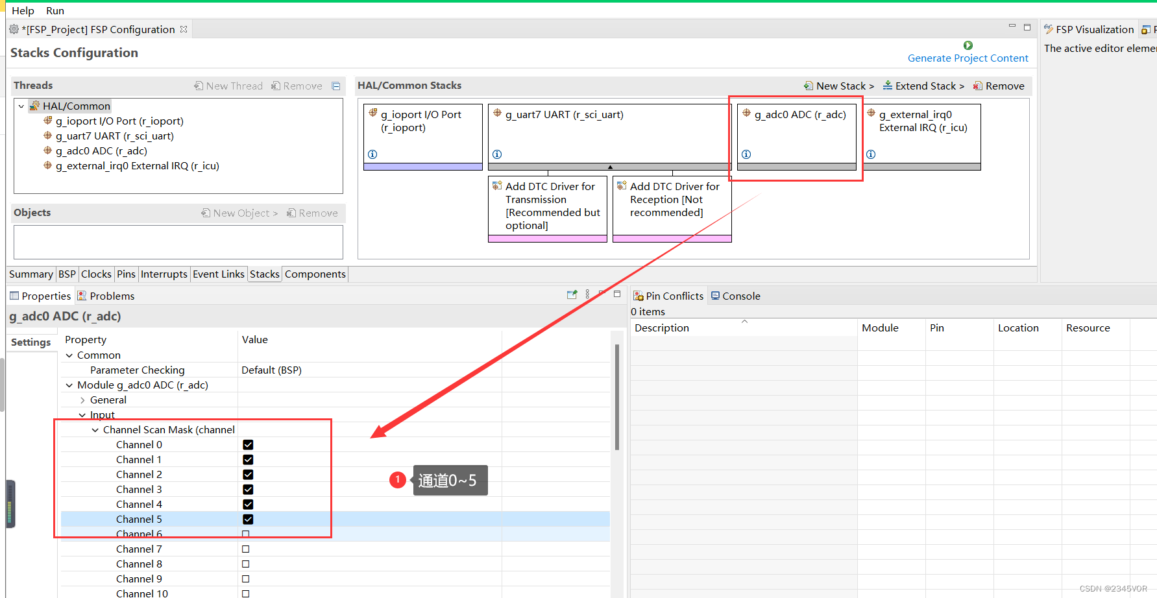Viewport: 1157px width, 598px height.
Task: Uncheck the Channel 0 checkbox
Action: tap(248, 445)
